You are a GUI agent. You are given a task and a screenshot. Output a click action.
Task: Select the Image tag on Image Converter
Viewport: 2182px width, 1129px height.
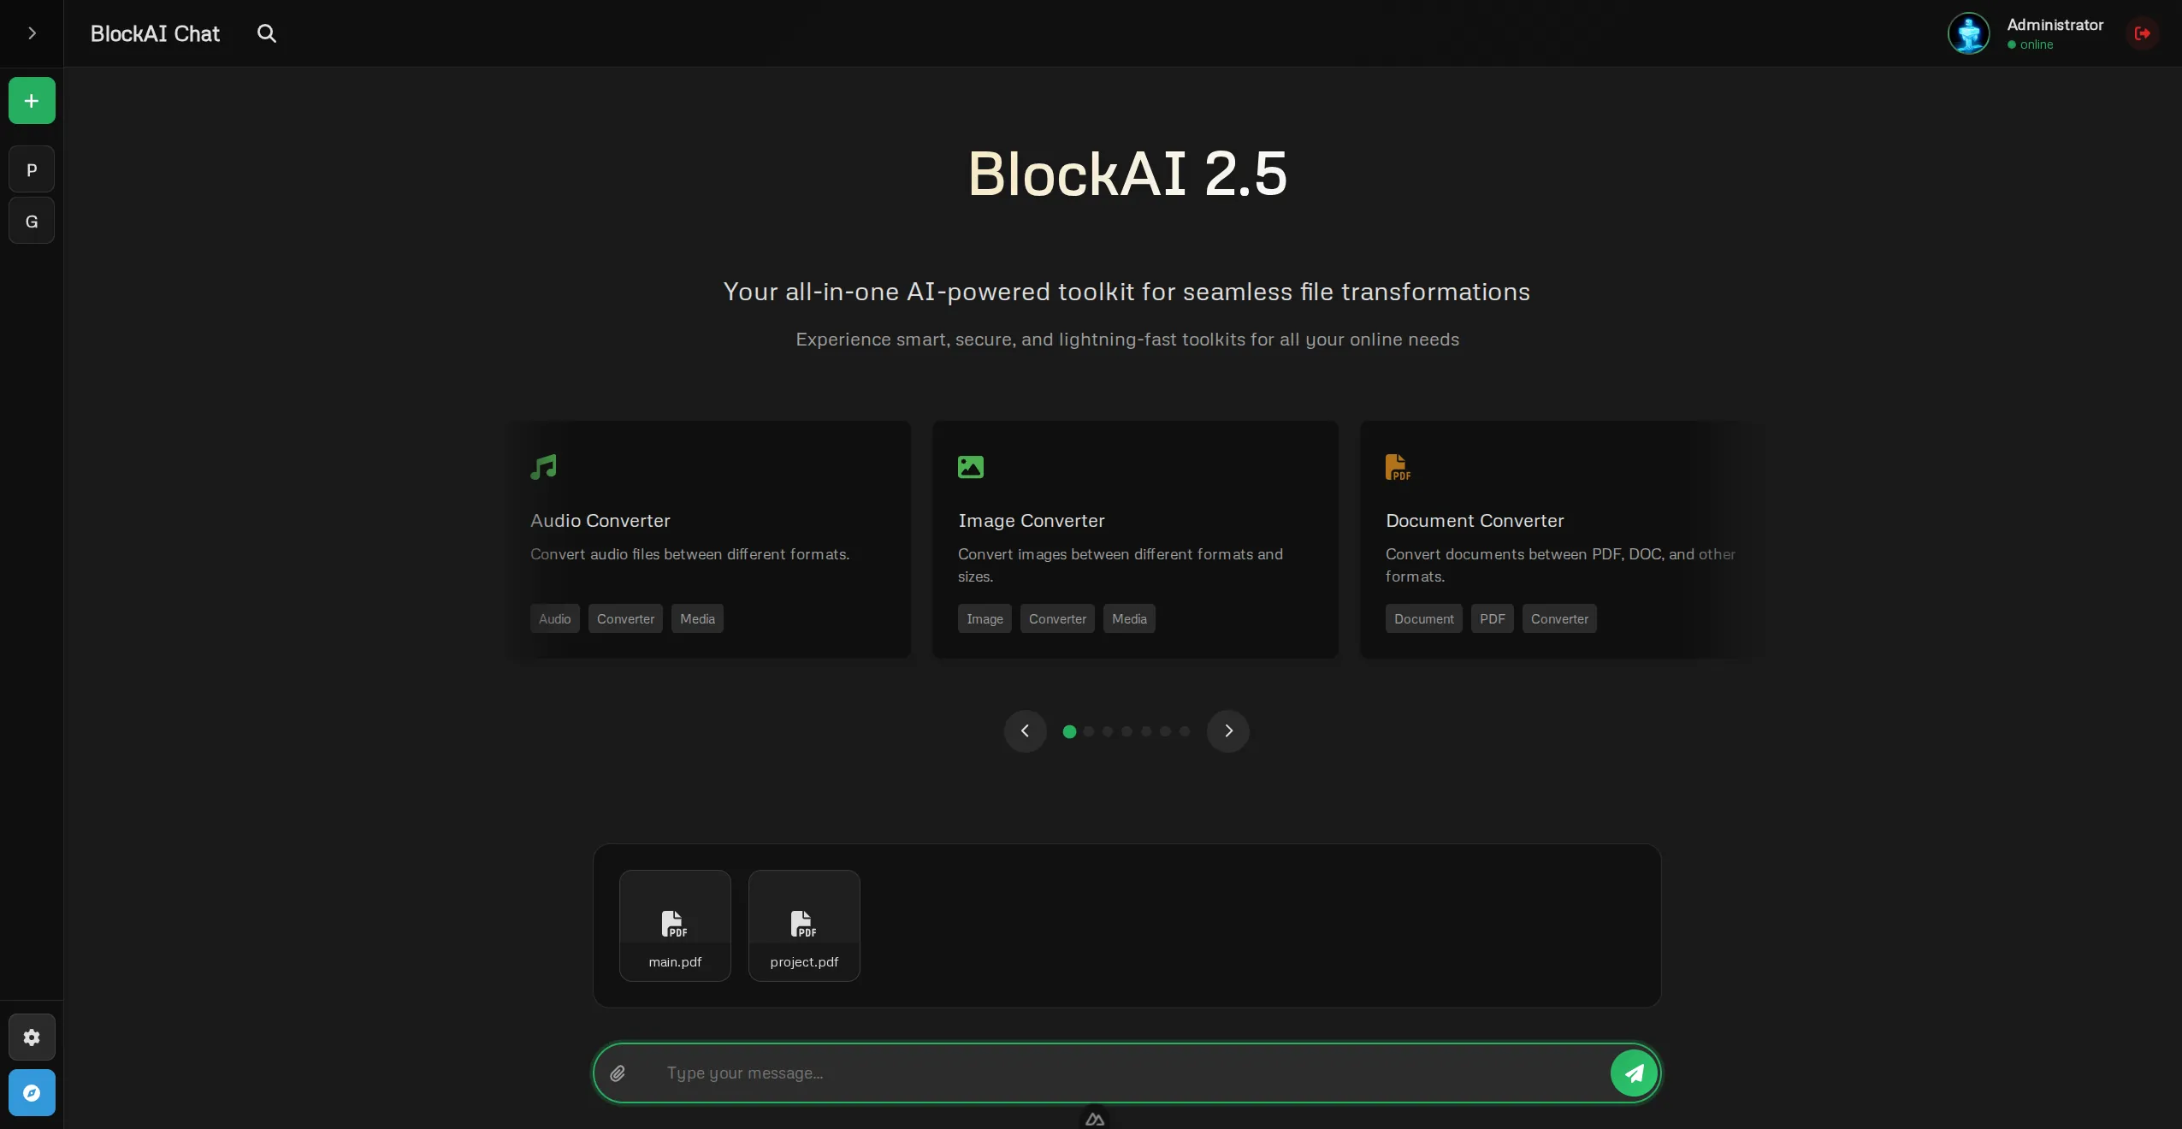(x=985, y=618)
